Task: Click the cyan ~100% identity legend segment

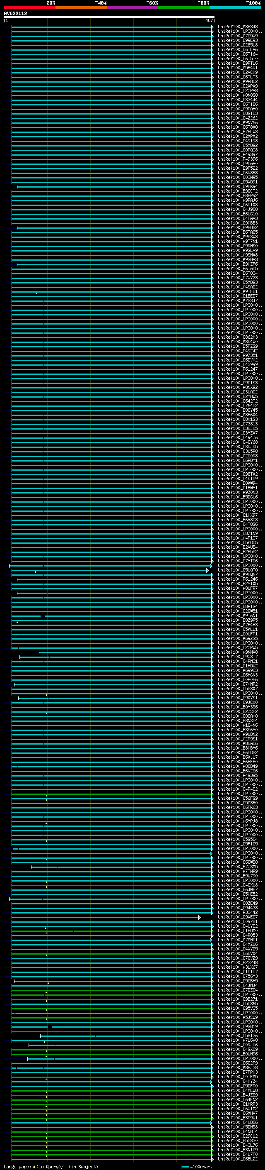Action: (236, 7)
